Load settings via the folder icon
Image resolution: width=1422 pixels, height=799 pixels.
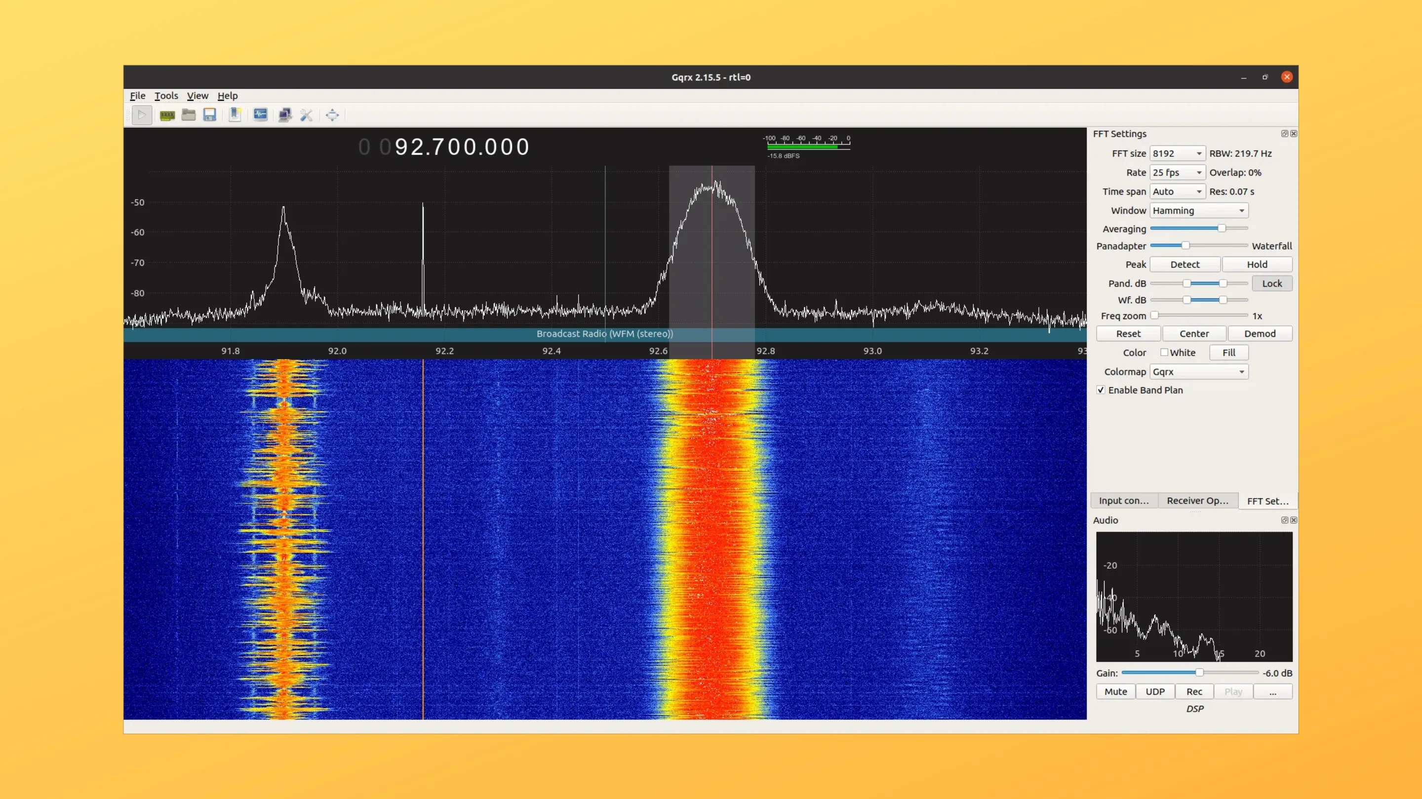(188, 115)
